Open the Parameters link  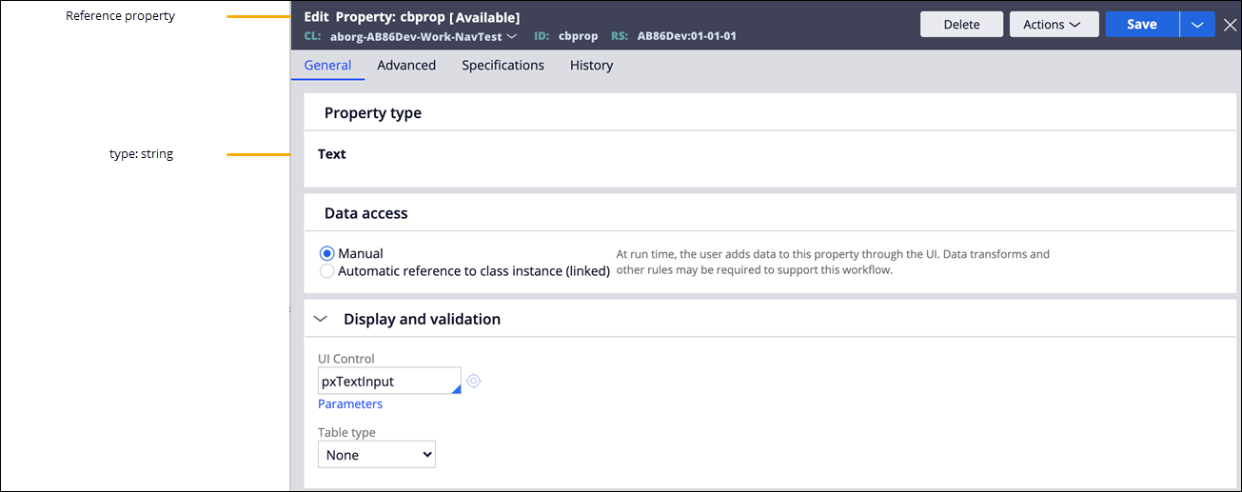(x=350, y=404)
